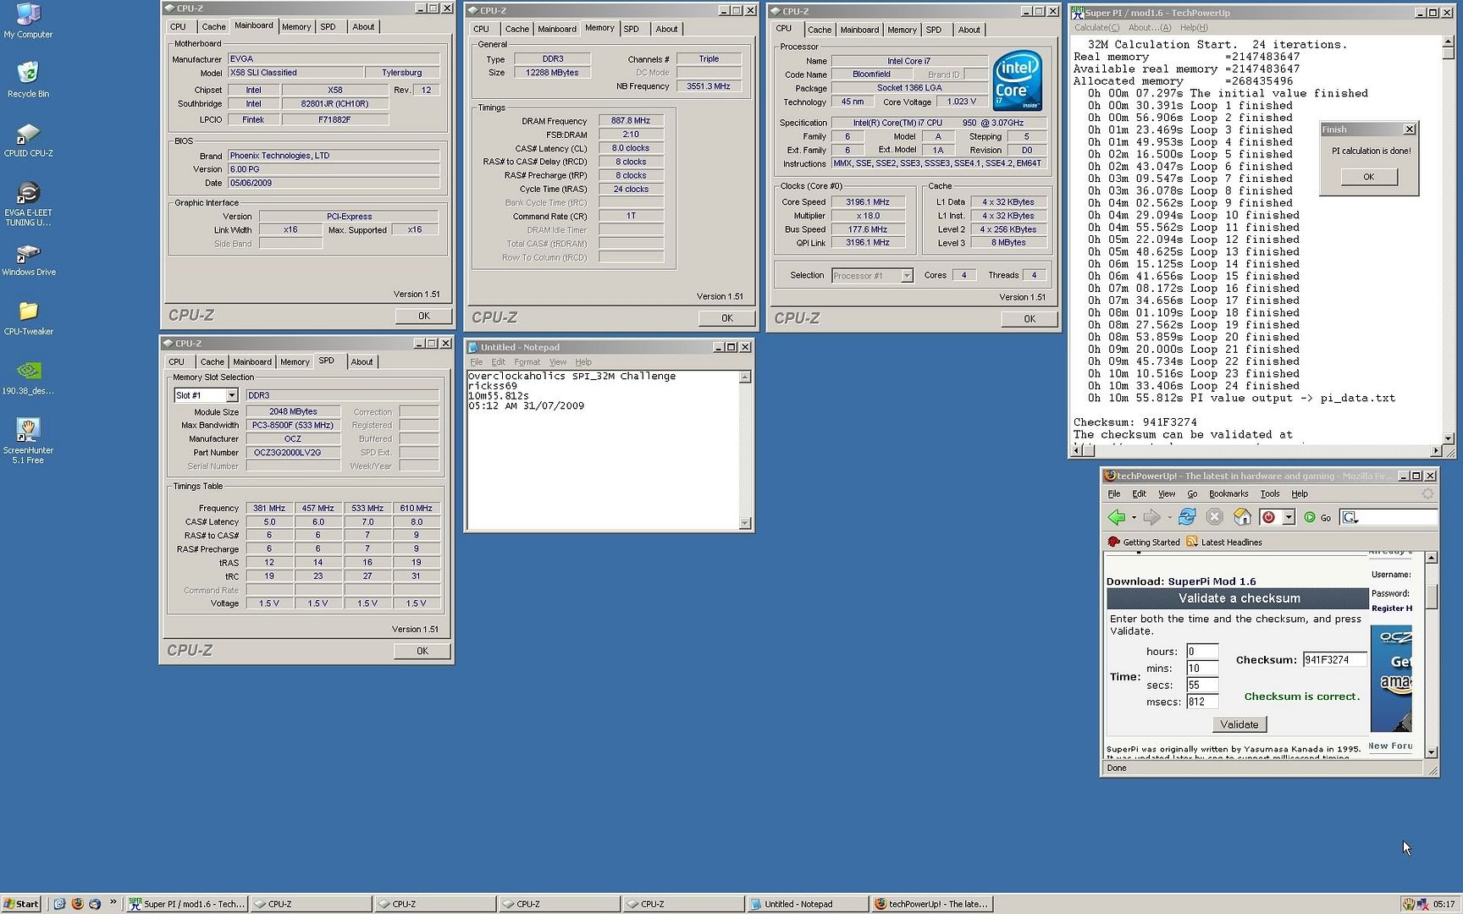1463x914 pixels.
Task: Click the Checksum input field
Action: pyautogui.click(x=1334, y=660)
